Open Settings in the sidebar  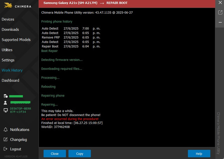pyautogui.click(x=8, y=60)
